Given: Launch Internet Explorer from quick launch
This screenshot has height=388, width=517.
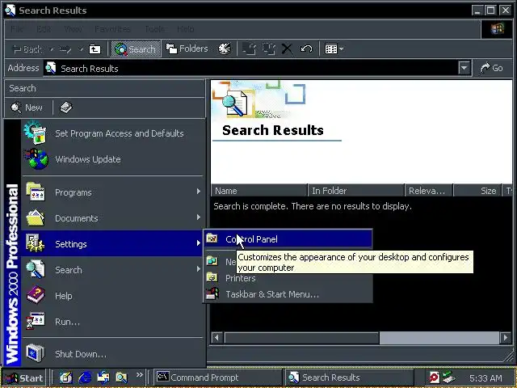Looking at the screenshot, I should tap(85, 377).
